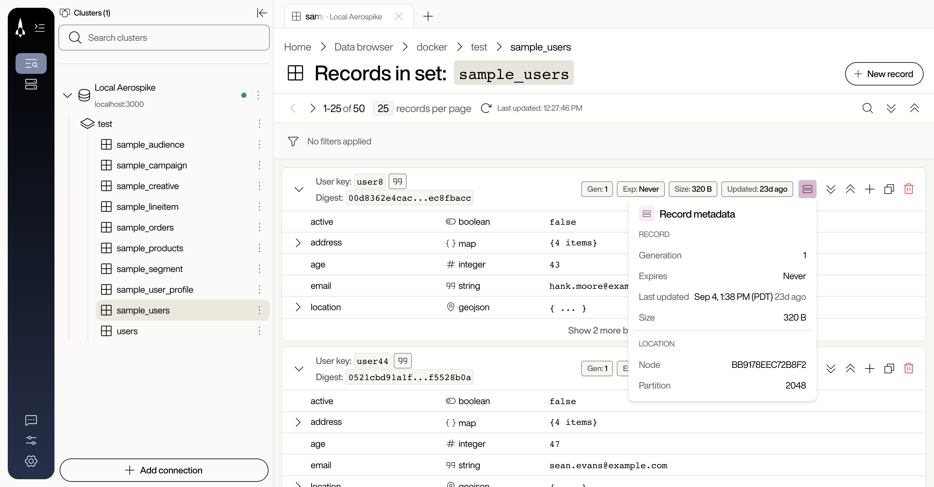Go to next page of records
The image size is (934, 487).
[313, 108]
